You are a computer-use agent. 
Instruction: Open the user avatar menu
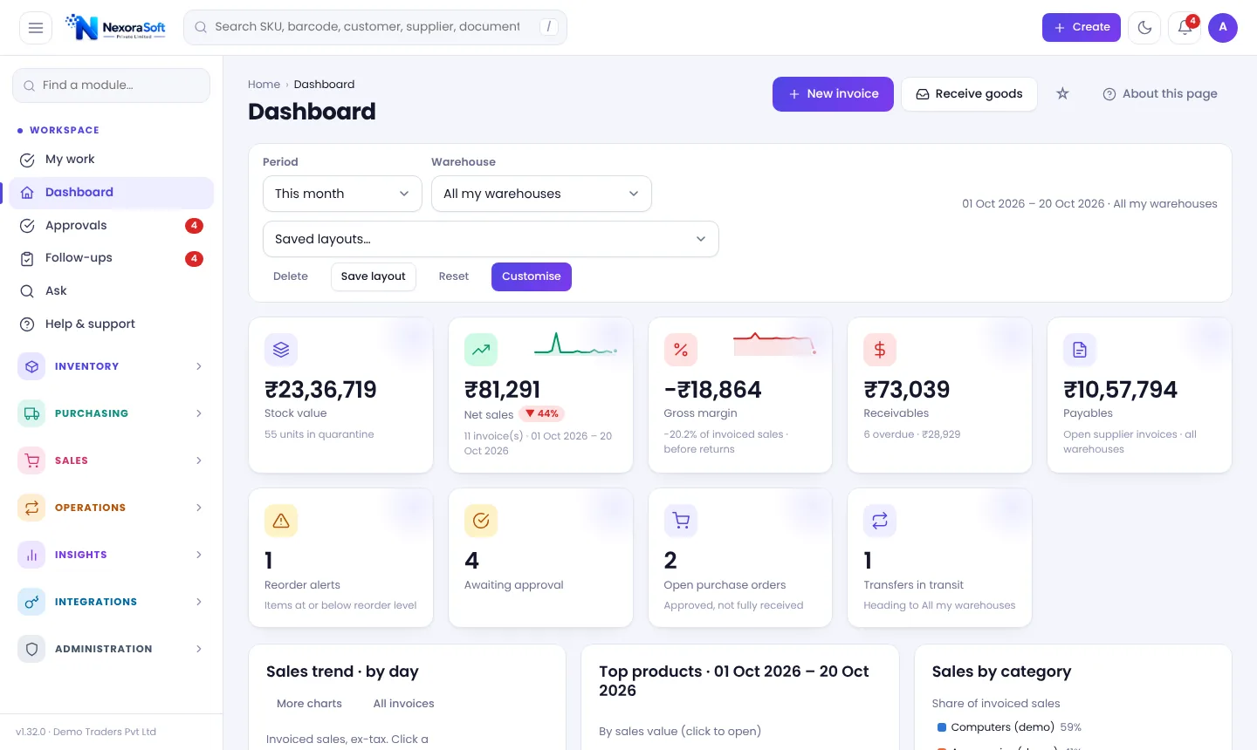1223,28
